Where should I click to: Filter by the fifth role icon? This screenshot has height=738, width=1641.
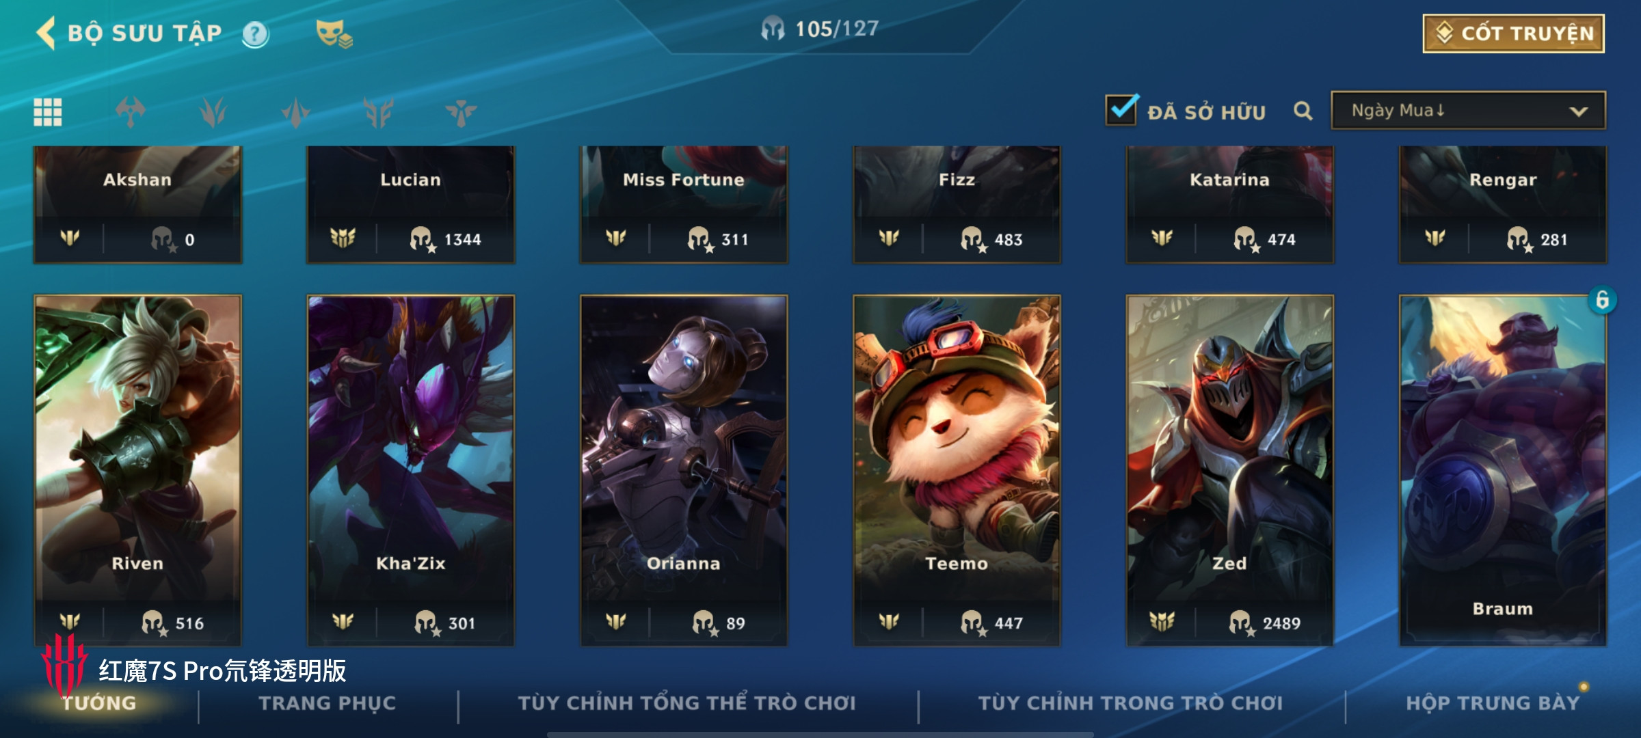click(x=461, y=112)
